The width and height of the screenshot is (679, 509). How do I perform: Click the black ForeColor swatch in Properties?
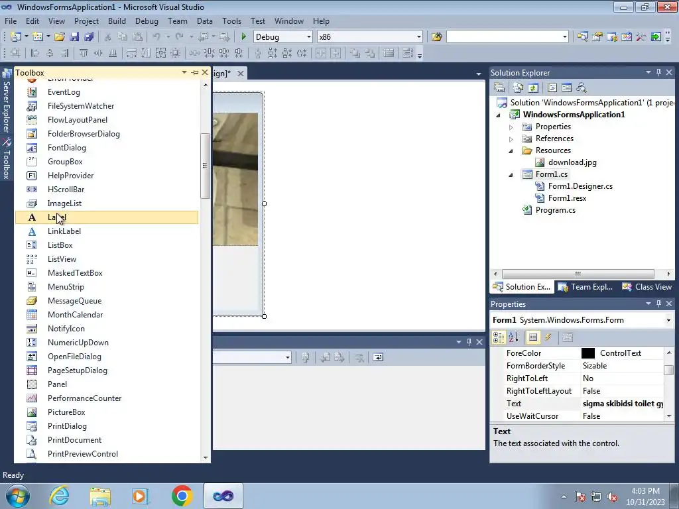587,353
